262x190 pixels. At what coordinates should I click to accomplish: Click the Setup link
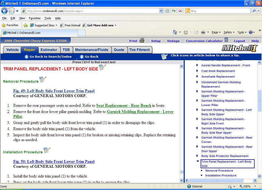pyautogui.click(x=156, y=41)
